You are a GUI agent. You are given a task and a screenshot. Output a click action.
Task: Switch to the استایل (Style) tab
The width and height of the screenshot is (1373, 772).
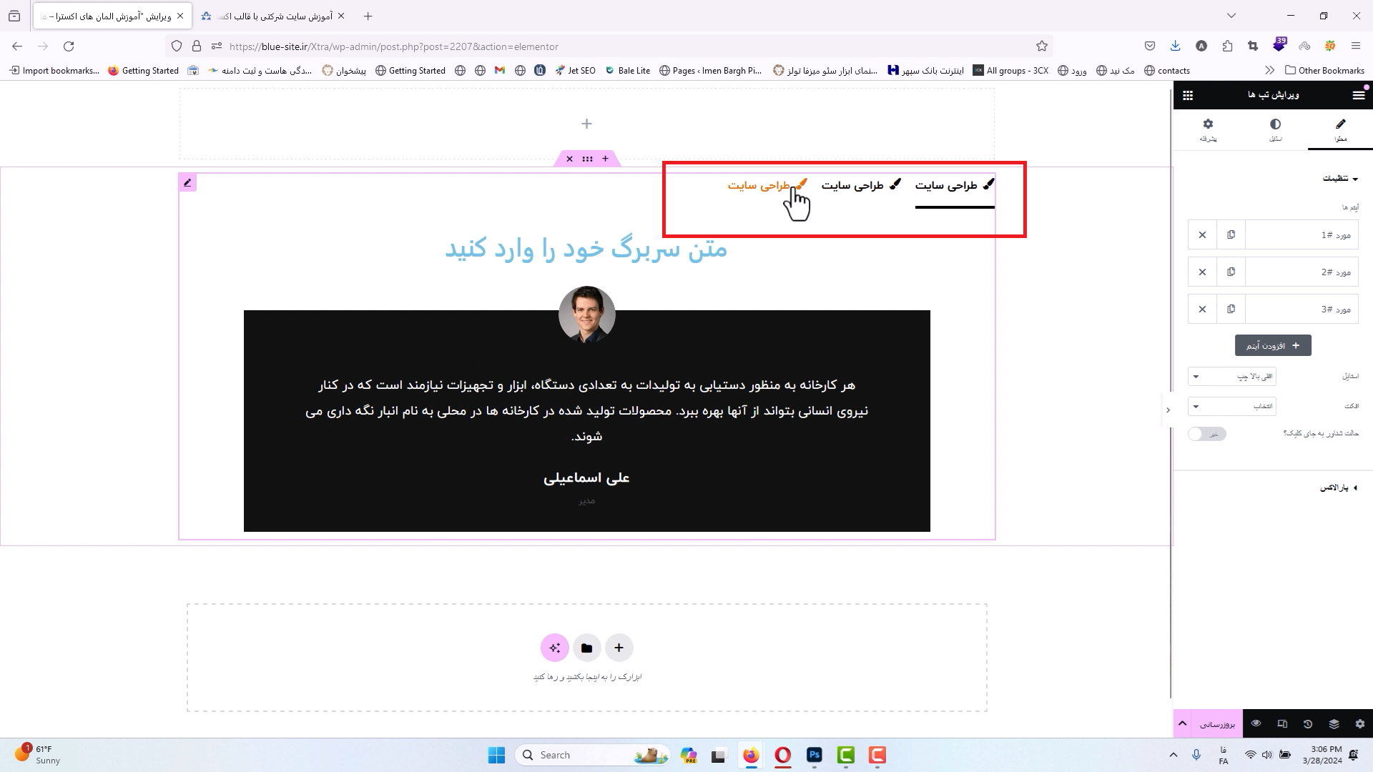(x=1275, y=130)
